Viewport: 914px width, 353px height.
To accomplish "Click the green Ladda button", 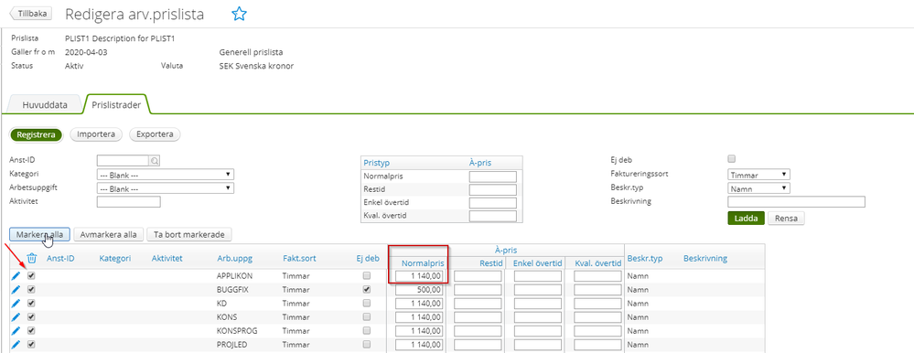I will click(747, 219).
